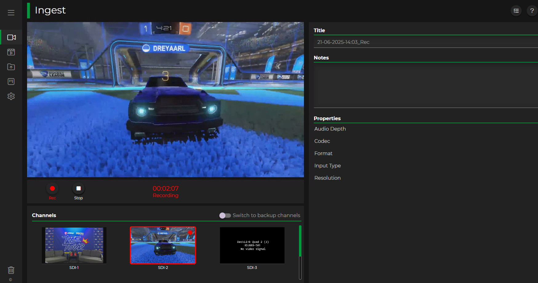Open the media clips player icon in sidebar
Viewport: 538px width, 283px height.
point(11,52)
